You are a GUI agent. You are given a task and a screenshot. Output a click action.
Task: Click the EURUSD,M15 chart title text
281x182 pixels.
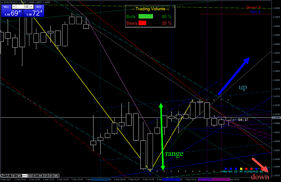[11, 2]
